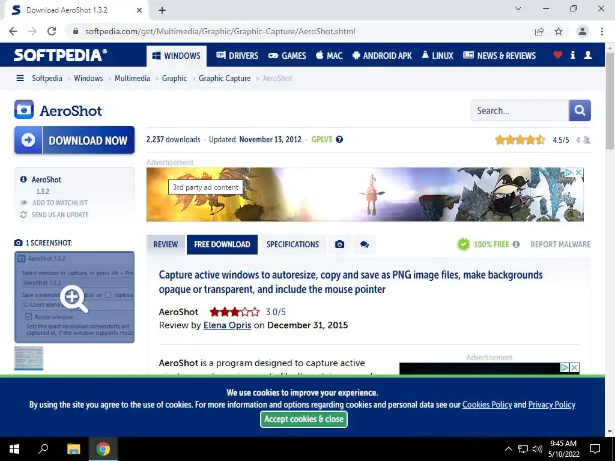The height and width of the screenshot is (461, 615).
Task: Go to the Multimedia breadcrumb
Action: coord(132,79)
